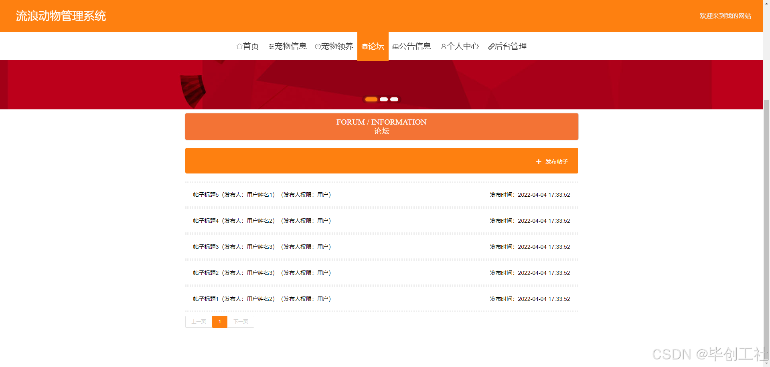Open the 后台管理 menu item
770x367 pixels.
click(507, 46)
